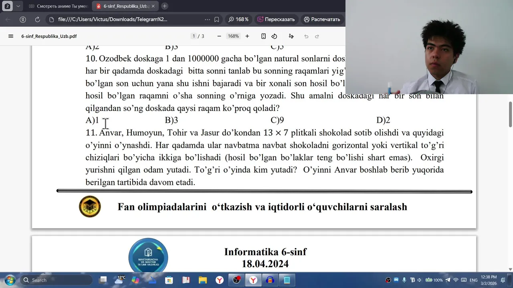Switch to the Смотреть аниме tab
This screenshot has height=288, width=513.
59,6
